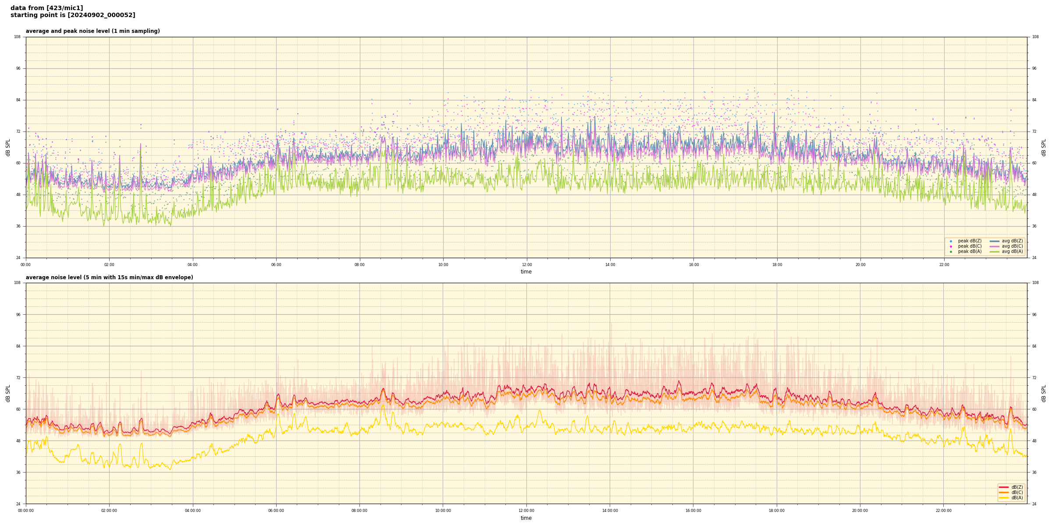Image resolution: width=1052 pixels, height=526 pixels.
Task: Click the blue peak dB(Z) legend dot
Action: pyautogui.click(x=951, y=241)
